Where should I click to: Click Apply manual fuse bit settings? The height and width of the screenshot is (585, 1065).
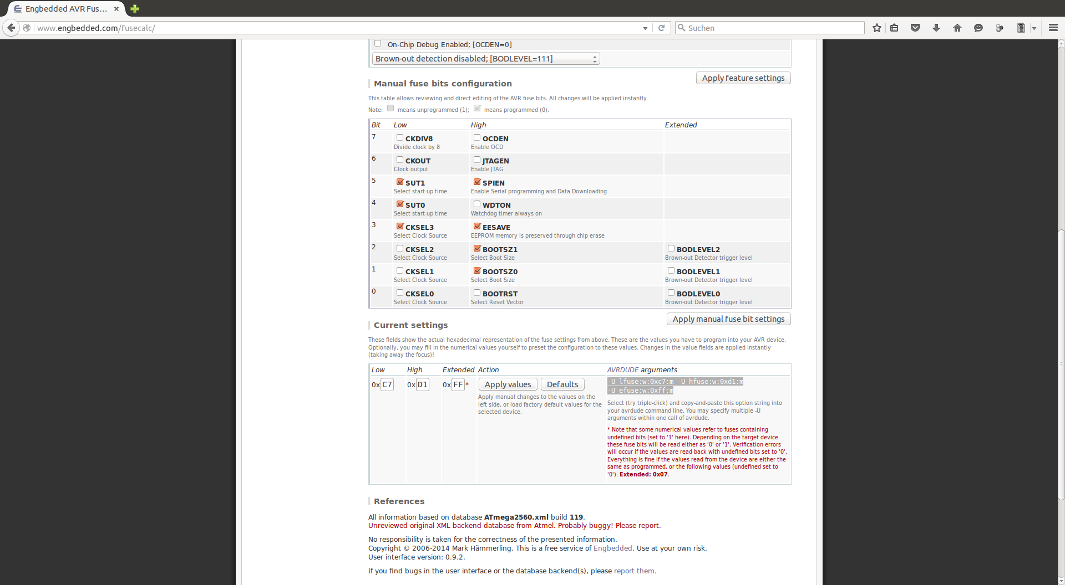tap(729, 319)
